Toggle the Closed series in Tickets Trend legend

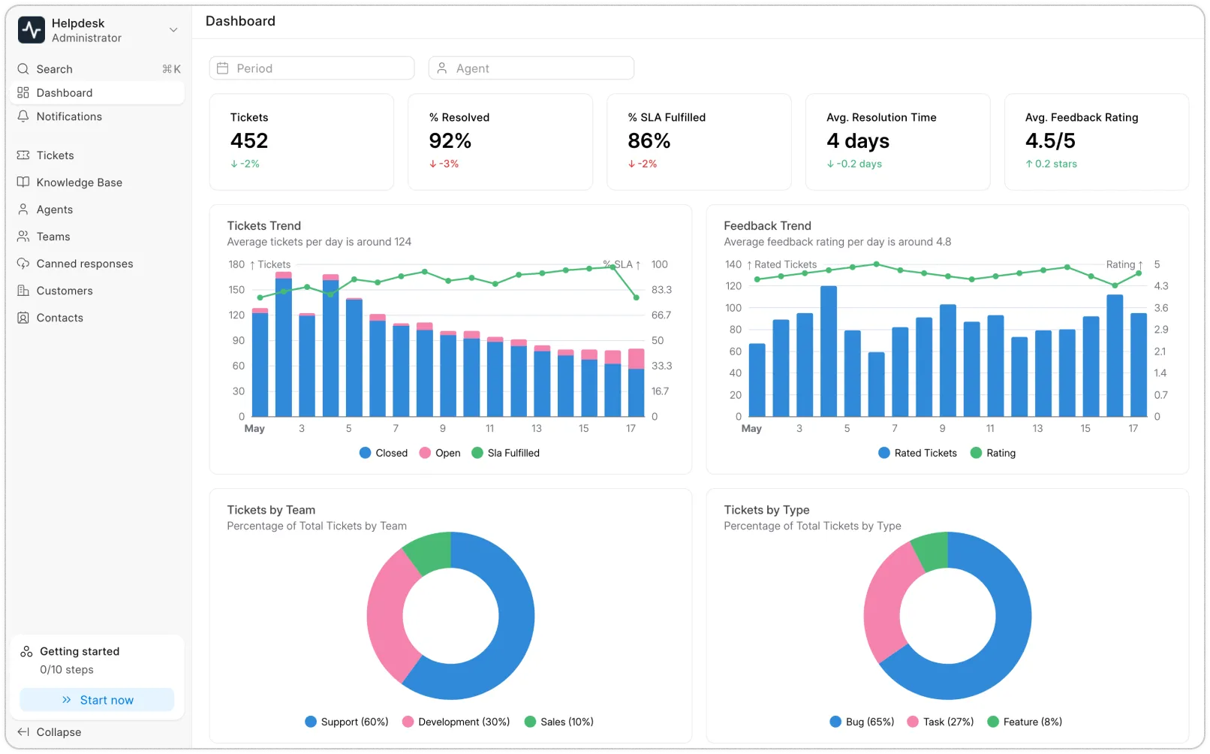384,453
